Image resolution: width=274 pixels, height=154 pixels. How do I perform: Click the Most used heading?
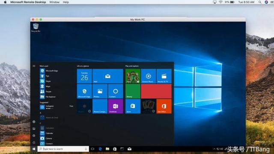(44, 66)
